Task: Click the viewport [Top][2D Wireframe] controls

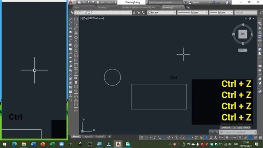Action: pos(92,18)
